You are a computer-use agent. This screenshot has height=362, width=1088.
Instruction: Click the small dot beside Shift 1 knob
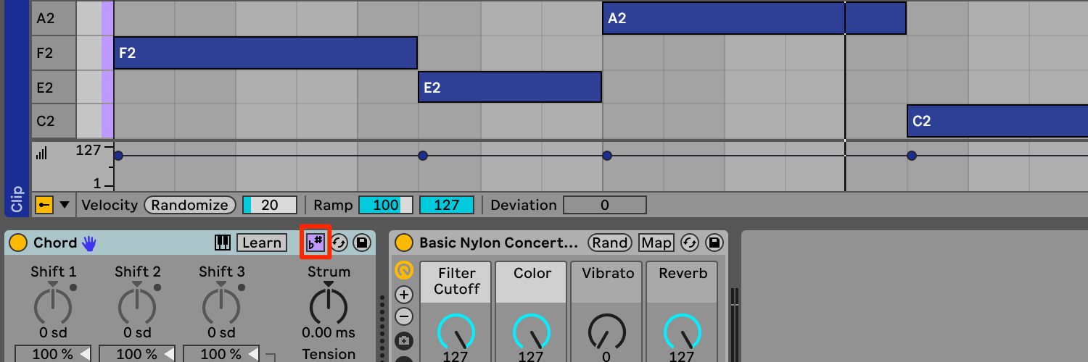coord(73,288)
